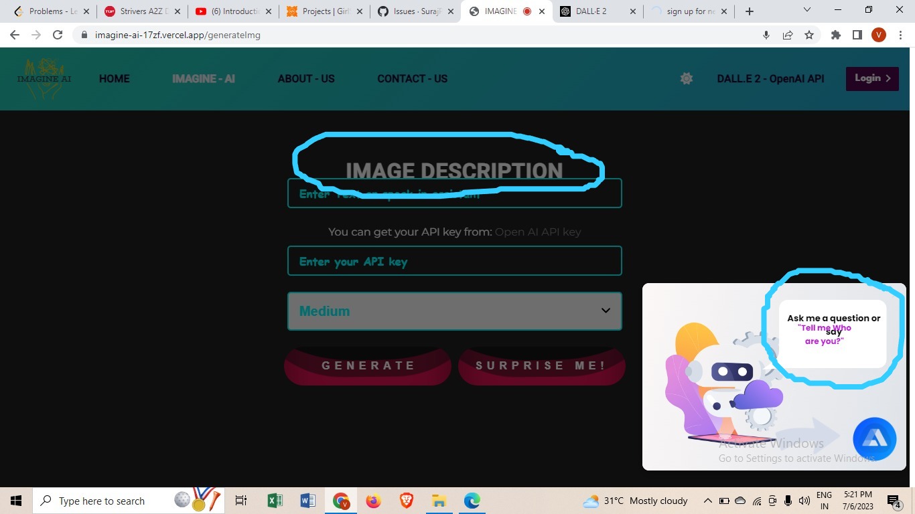Screen dimensions: 915x514
Task: Launch Word from the taskbar
Action: click(307, 500)
